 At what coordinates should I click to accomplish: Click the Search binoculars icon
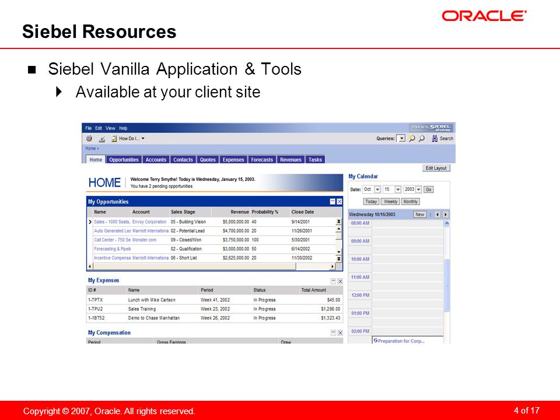[435, 139]
